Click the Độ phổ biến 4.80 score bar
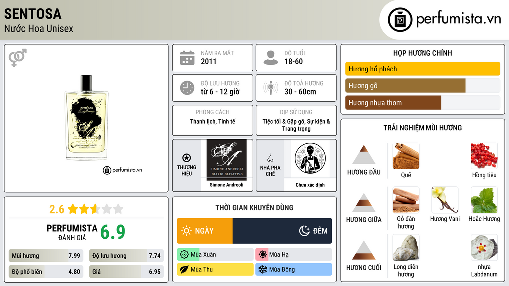 point(46,272)
